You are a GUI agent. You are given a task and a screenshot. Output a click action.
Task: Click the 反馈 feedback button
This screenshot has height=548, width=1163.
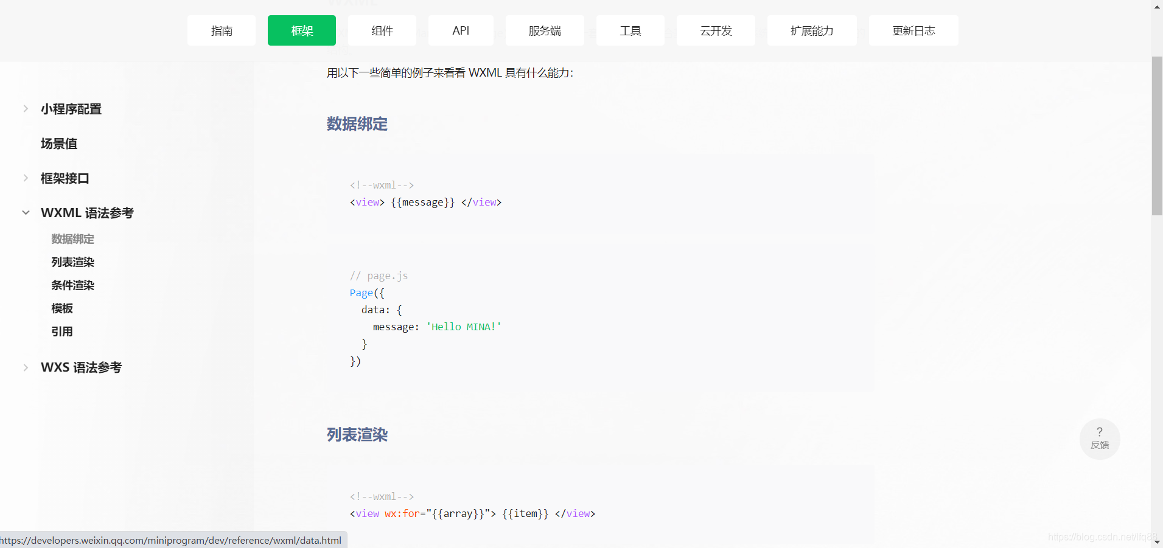[1100, 439]
